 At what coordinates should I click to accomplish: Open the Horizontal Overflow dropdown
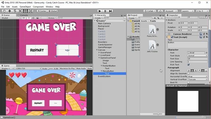point(197,76)
